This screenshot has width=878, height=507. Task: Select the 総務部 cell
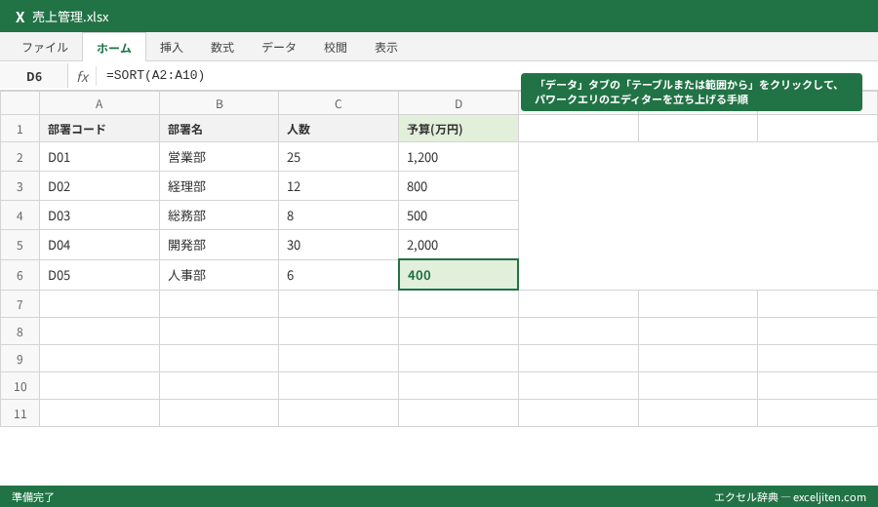tap(219, 215)
